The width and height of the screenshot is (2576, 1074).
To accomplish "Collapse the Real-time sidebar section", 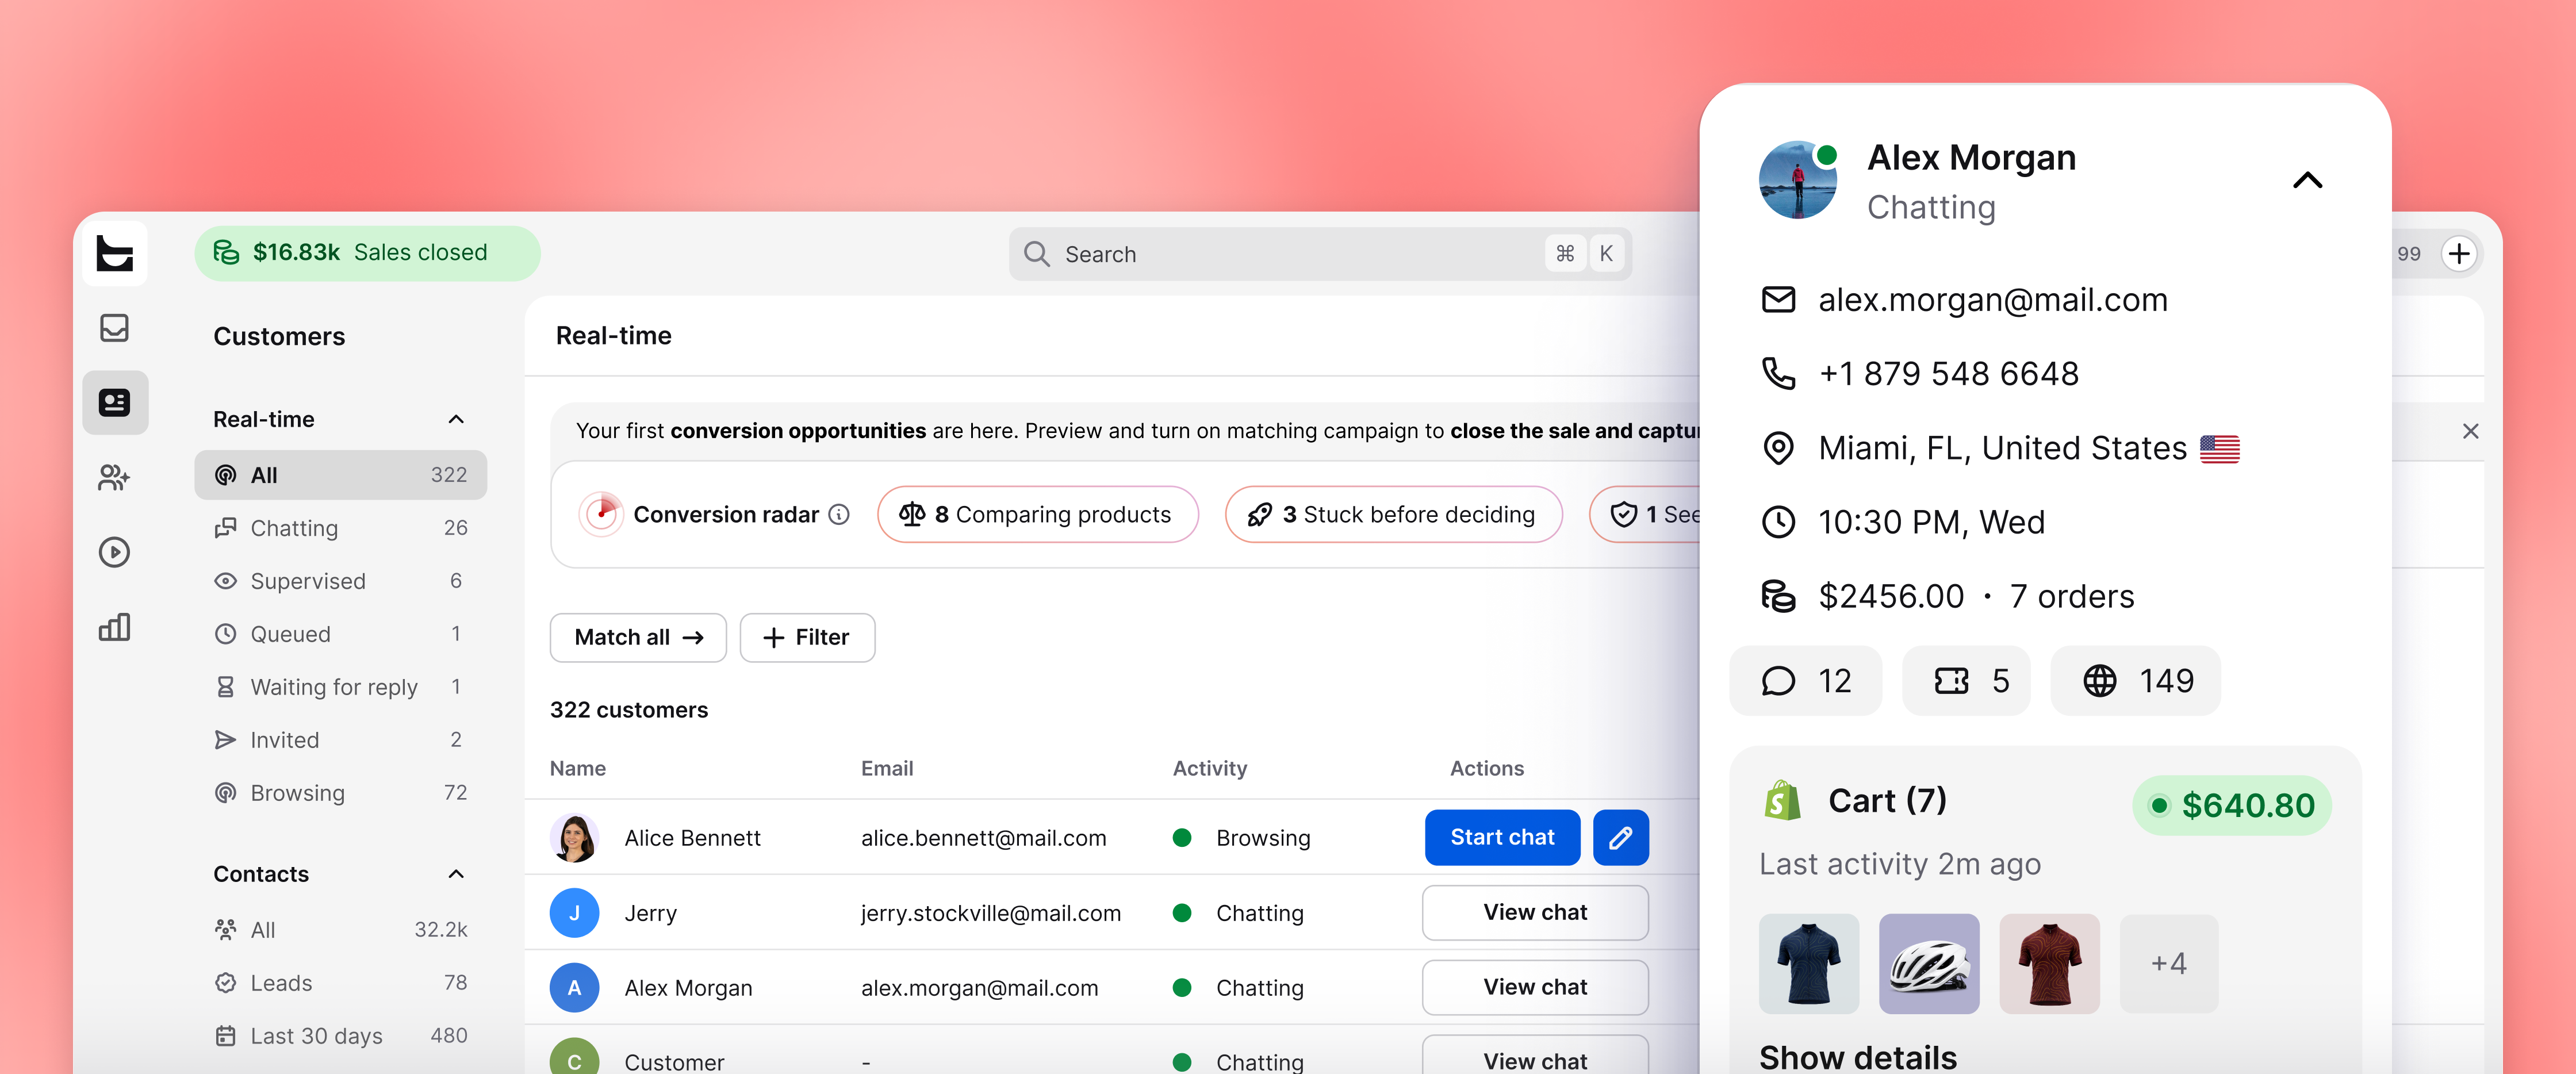I will (x=456, y=419).
